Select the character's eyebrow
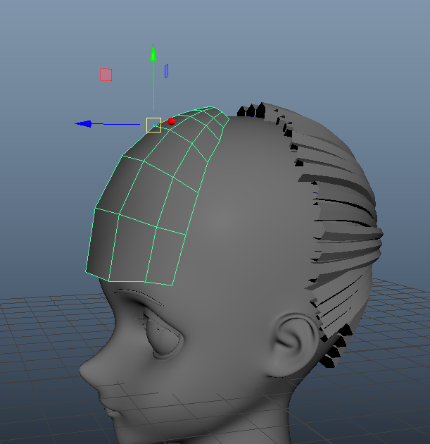This screenshot has width=430, height=444. [x=139, y=297]
